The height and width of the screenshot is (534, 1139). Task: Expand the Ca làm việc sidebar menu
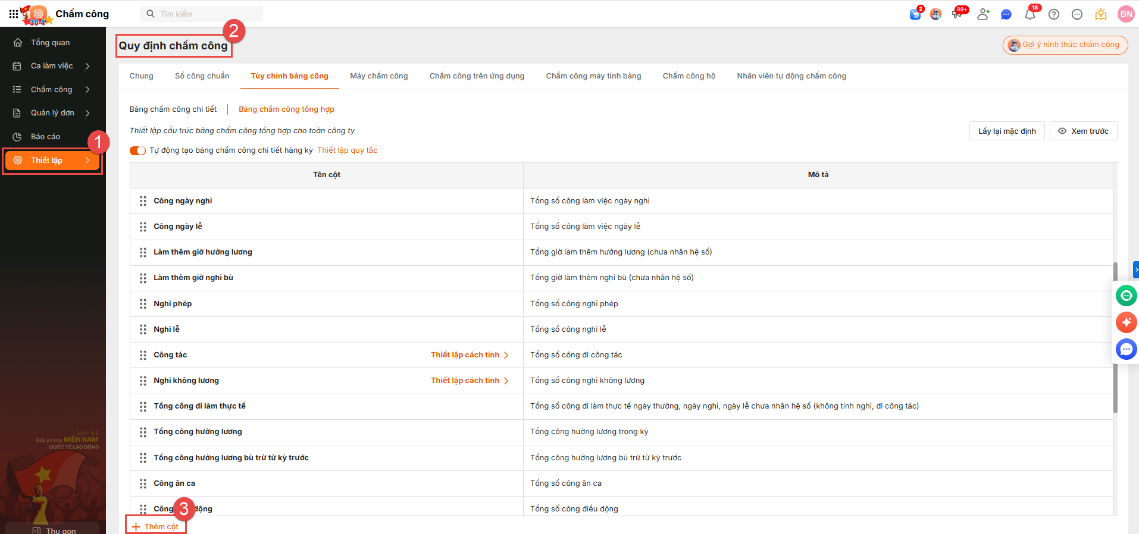click(x=52, y=66)
